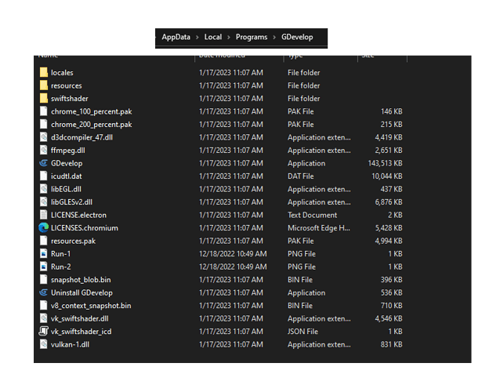Select the file name 'libGLESv2.dll'

click(71, 202)
